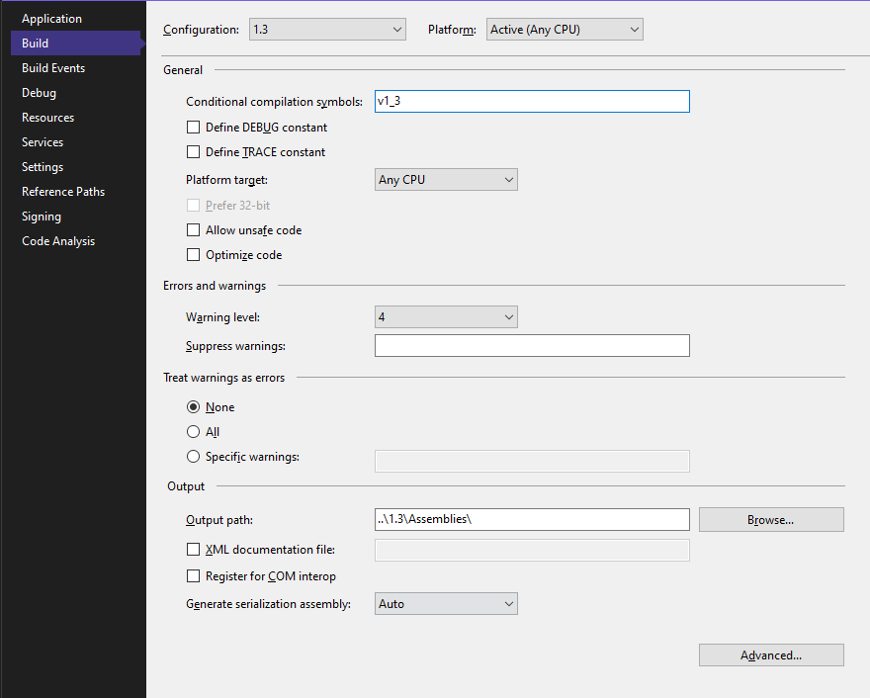The height and width of the screenshot is (698, 870).
Task: Click the Conditional compilation symbols field
Action: point(531,101)
